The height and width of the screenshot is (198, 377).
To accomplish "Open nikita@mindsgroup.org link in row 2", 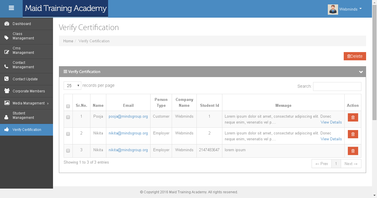I will pos(128,133).
